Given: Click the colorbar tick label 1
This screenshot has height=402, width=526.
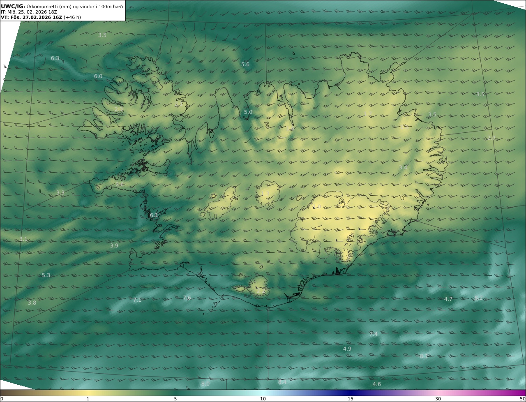Looking at the screenshot, I should tap(88, 399).
